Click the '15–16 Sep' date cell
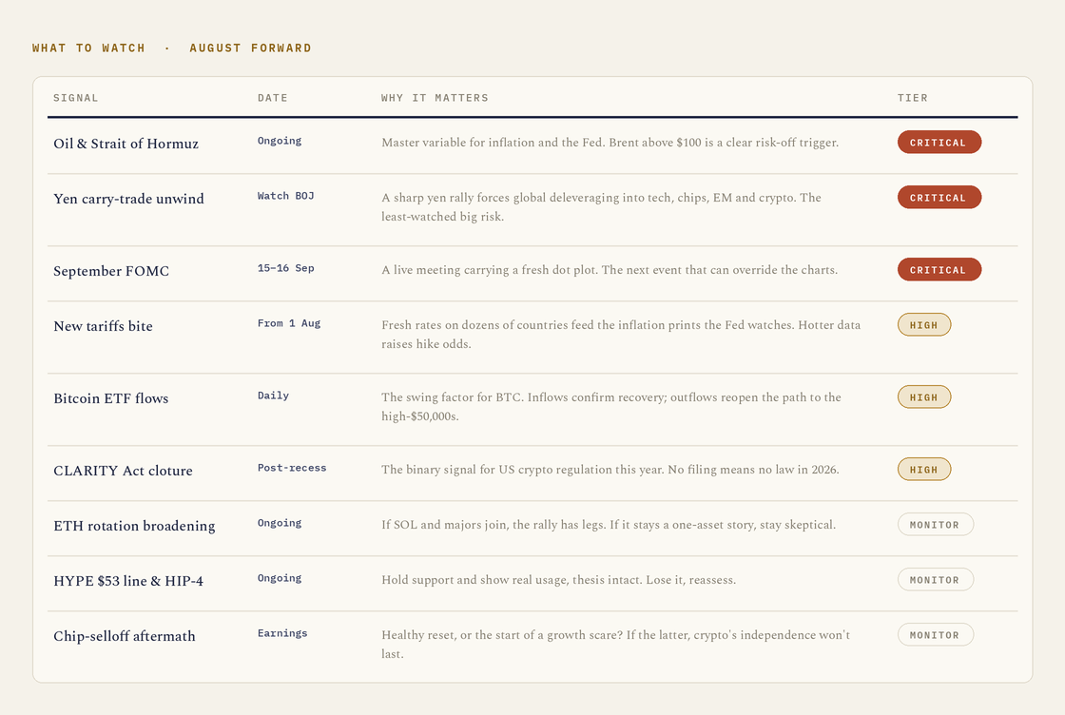 (x=285, y=268)
